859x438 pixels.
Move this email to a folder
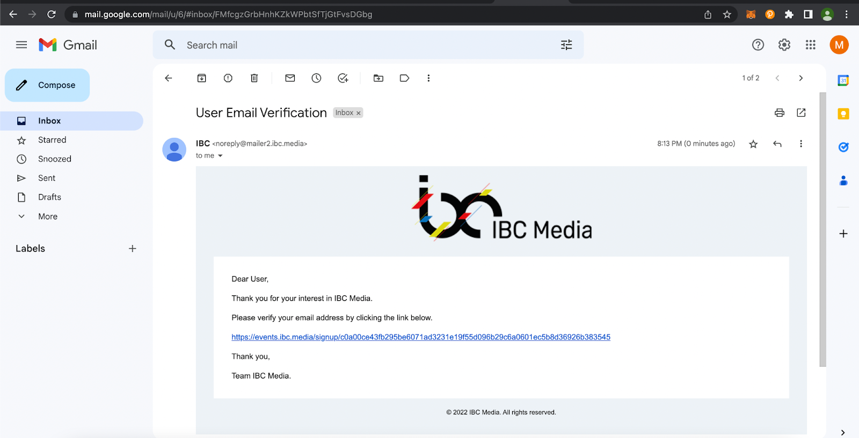pyautogui.click(x=378, y=78)
